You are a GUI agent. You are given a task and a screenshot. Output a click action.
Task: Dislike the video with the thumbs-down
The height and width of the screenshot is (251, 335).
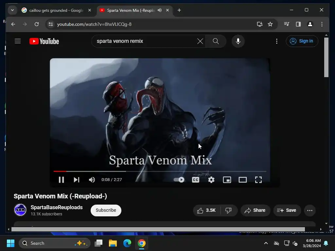[228, 210]
